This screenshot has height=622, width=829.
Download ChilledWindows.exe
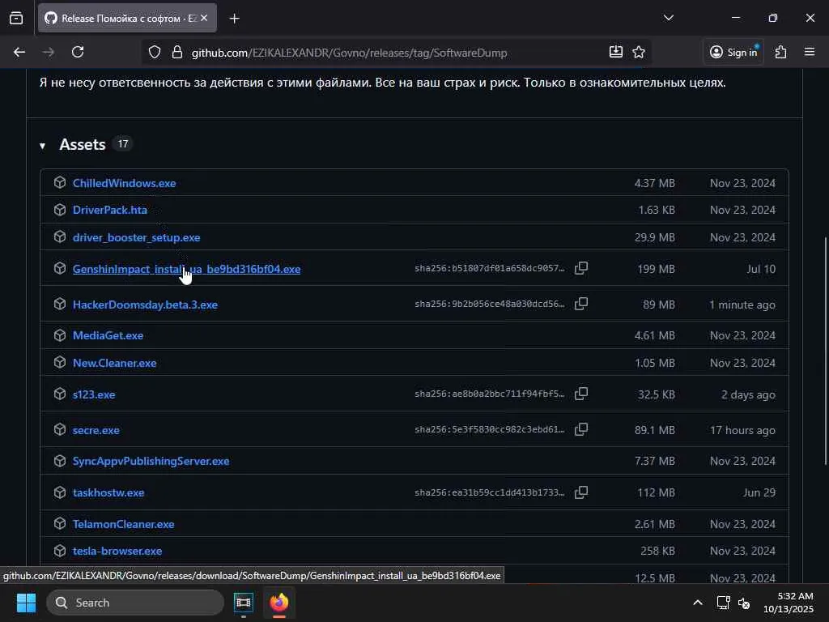tap(124, 183)
